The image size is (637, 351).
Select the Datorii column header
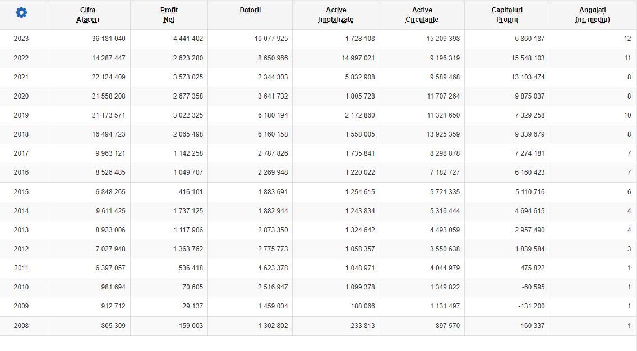click(x=250, y=10)
